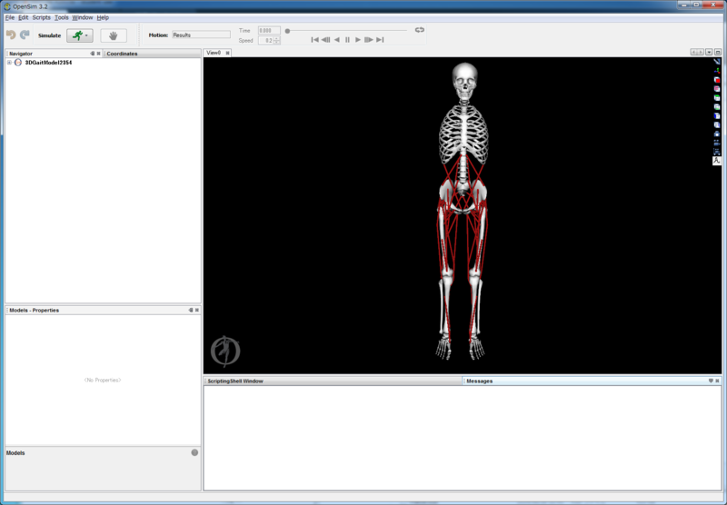The image size is (727, 505).
Task: Click the stick-figure annotation icon
Action: click(x=717, y=161)
